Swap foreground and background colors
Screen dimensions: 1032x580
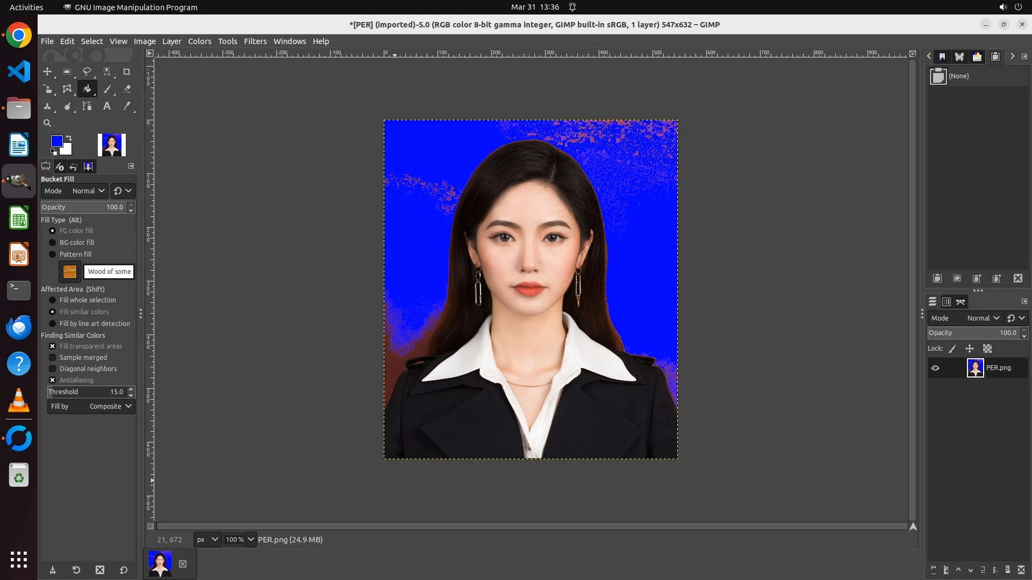pos(69,138)
